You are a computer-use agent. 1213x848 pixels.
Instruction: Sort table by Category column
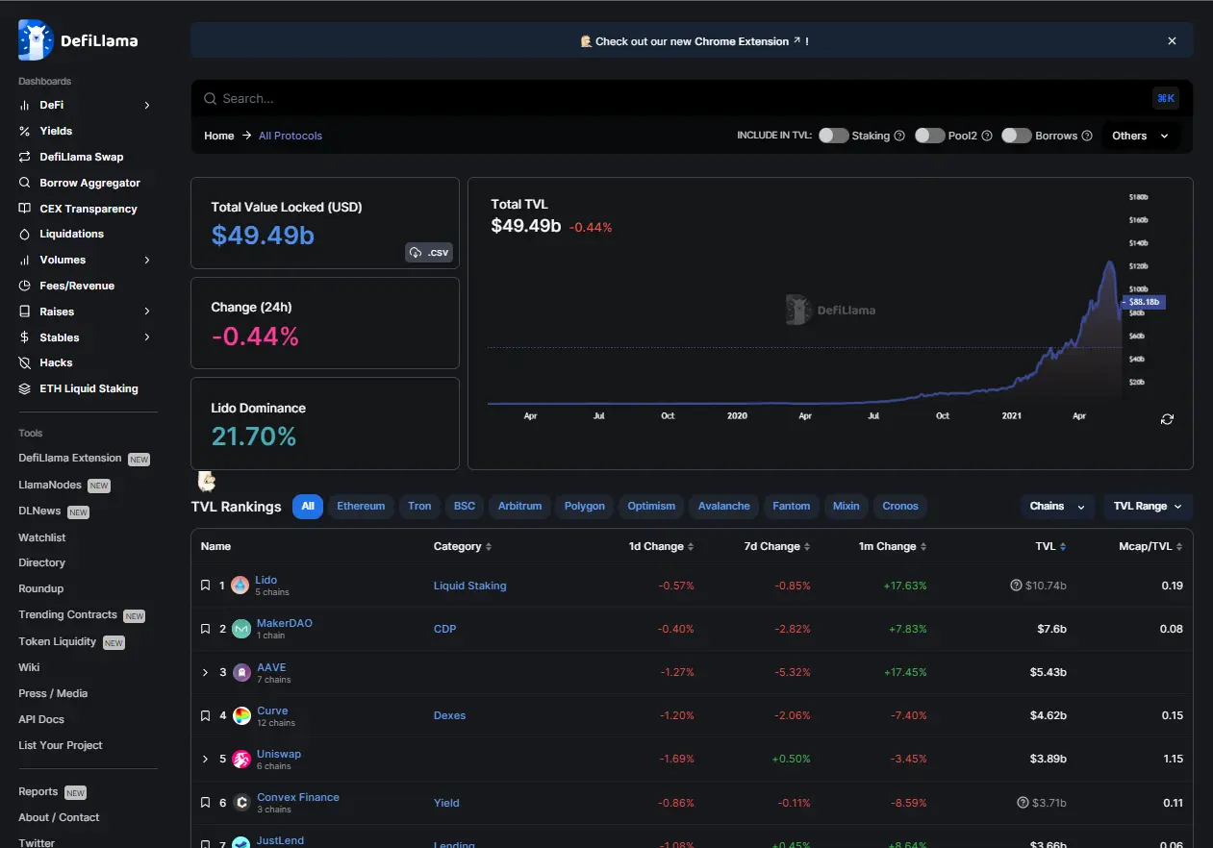point(463,546)
